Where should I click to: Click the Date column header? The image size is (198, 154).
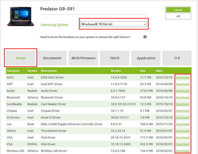[159, 71]
